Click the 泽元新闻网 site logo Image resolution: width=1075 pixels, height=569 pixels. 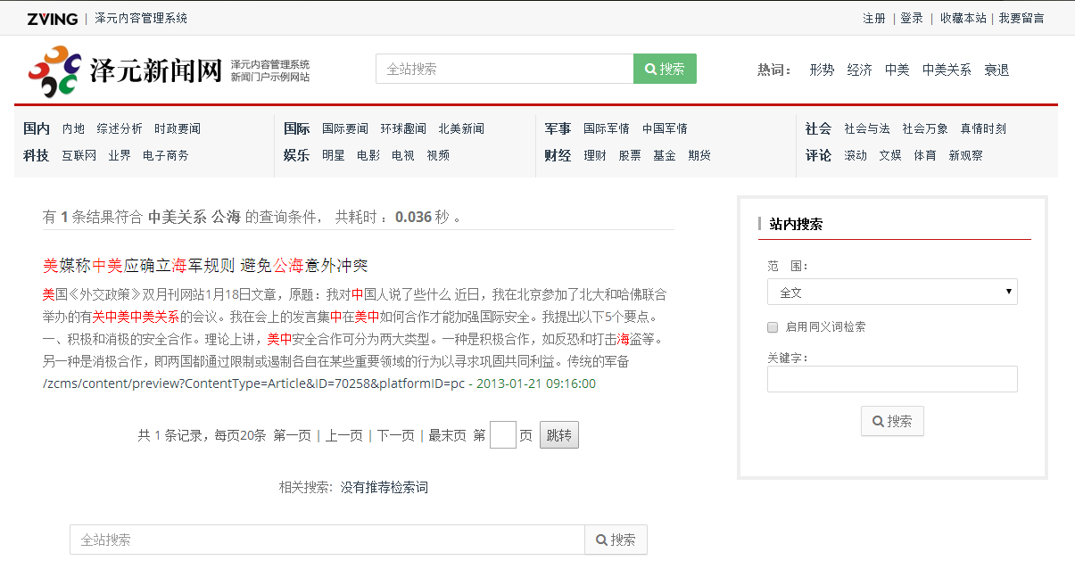[125, 70]
